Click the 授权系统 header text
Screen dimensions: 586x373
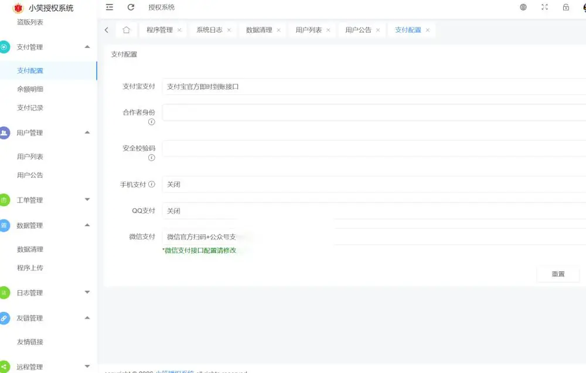point(162,7)
